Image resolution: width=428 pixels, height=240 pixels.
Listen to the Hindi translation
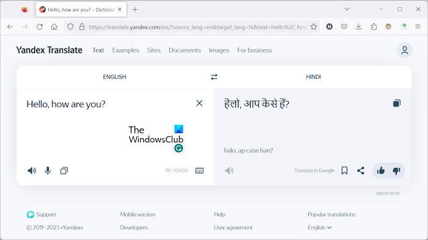[229, 171]
